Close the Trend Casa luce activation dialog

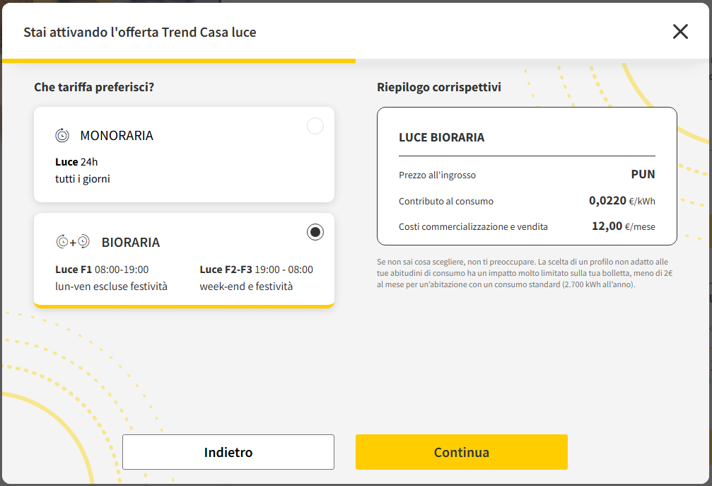click(x=680, y=31)
